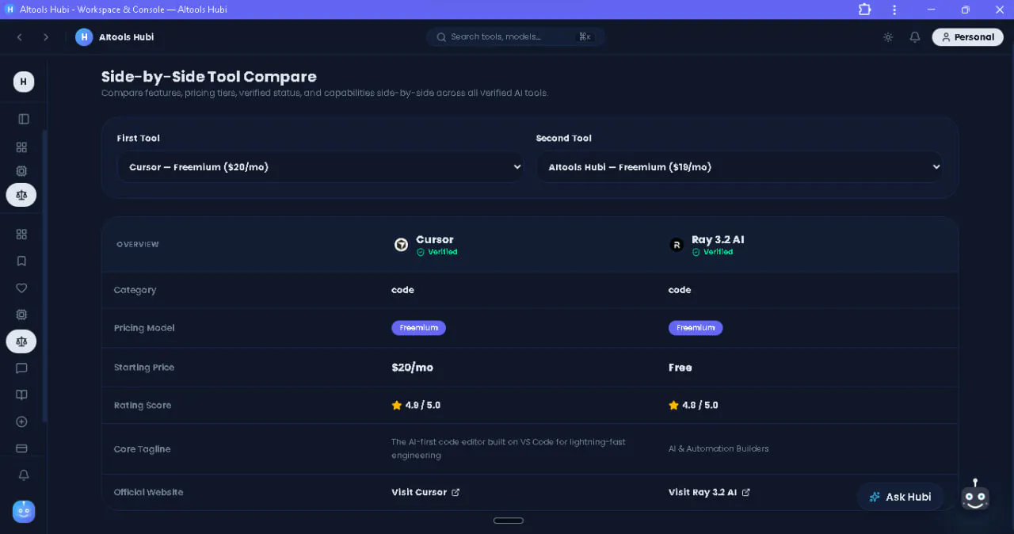The image size is (1014, 534).
Task: Click the First Tool field label
Action: [139, 138]
